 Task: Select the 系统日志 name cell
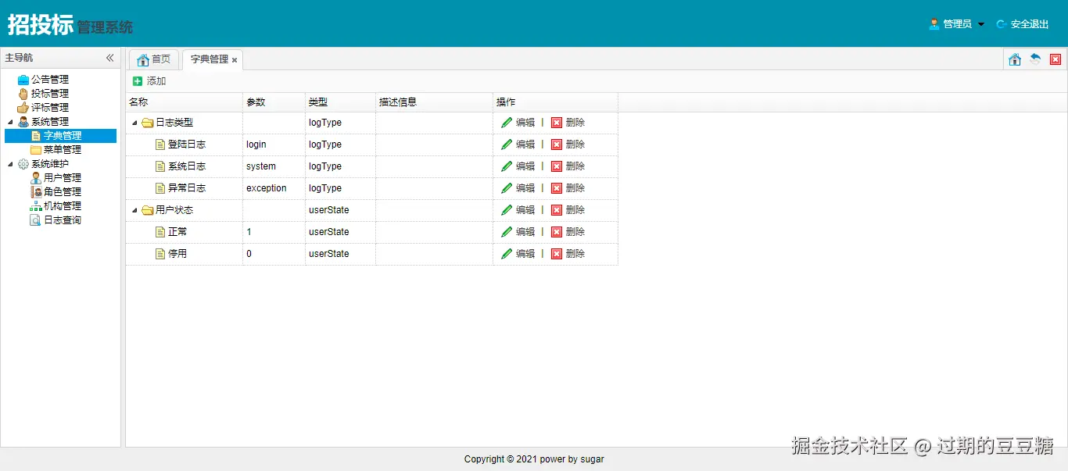185,166
